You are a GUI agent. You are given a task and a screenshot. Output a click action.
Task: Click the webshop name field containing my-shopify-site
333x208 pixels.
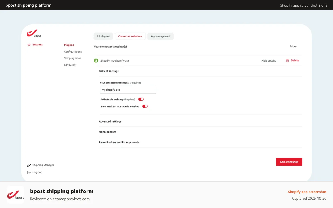click(128, 90)
